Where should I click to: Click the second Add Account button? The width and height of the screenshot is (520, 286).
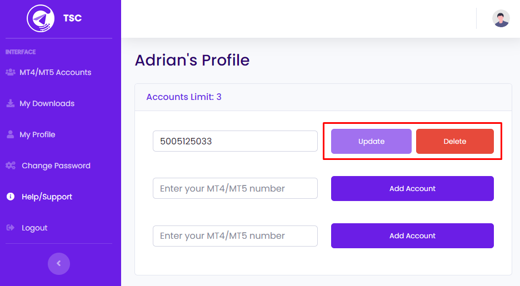point(412,236)
